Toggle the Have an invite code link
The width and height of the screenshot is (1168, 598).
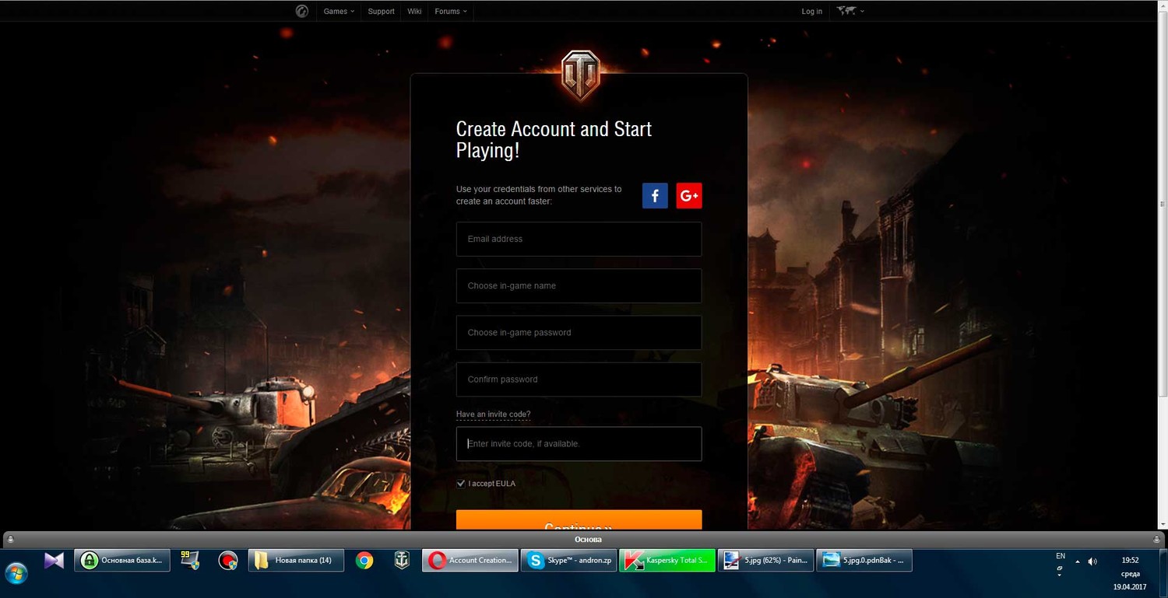click(x=493, y=414)
